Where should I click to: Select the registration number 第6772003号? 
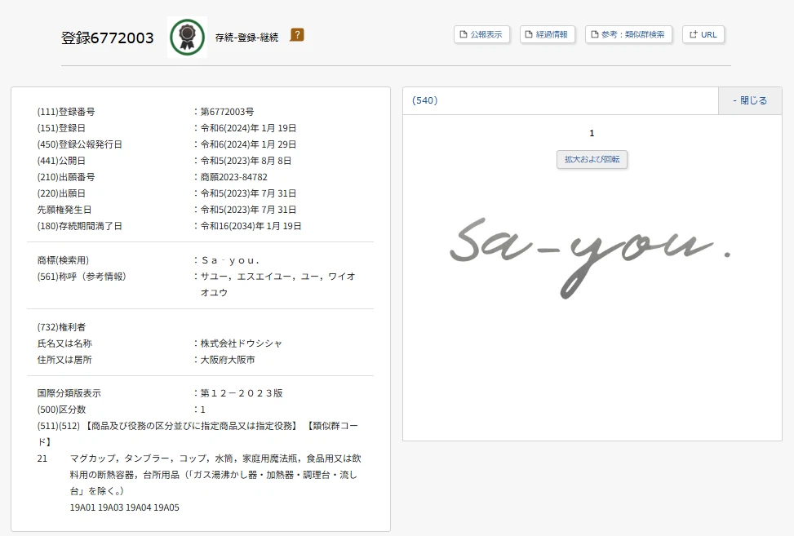227,112
